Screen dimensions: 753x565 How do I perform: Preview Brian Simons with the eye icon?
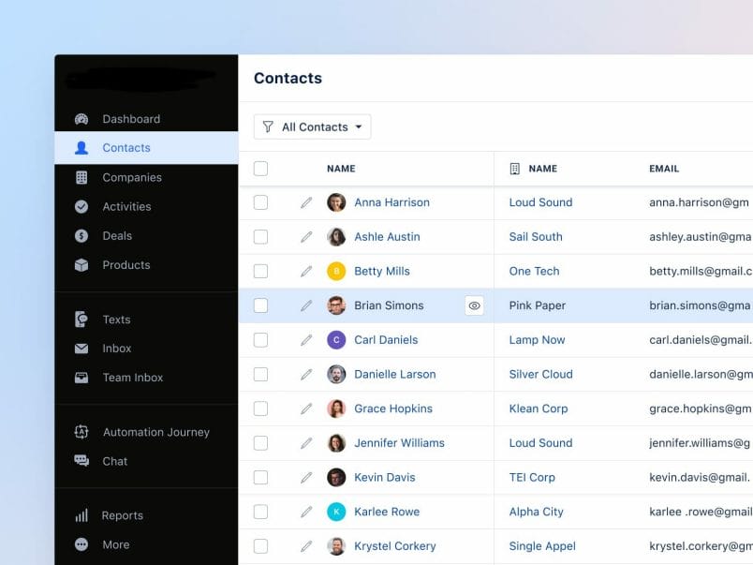click(475, 305)
